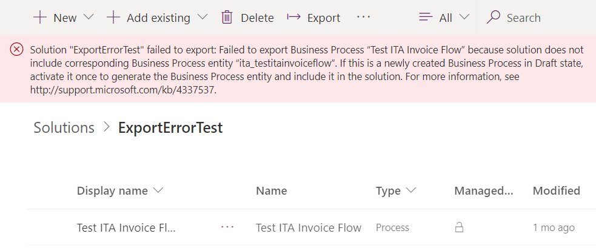Open more options for Test ITA Invoice Flow

[x=227, y=227]
